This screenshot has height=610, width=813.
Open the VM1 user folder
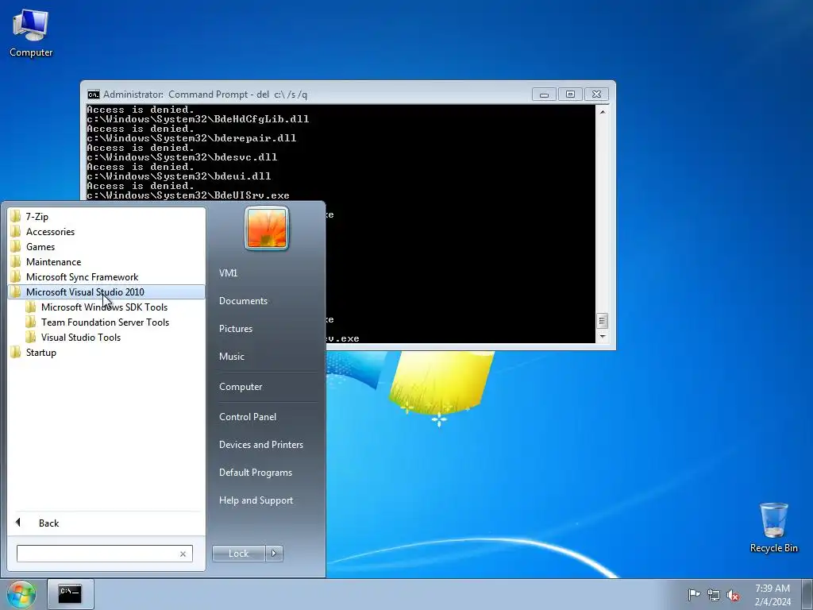228,273
